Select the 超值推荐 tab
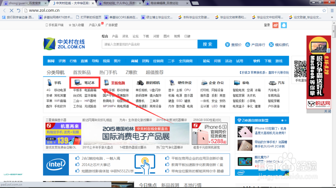The height and width of the screenshot is (188, 336). click(x=155, y=72)
